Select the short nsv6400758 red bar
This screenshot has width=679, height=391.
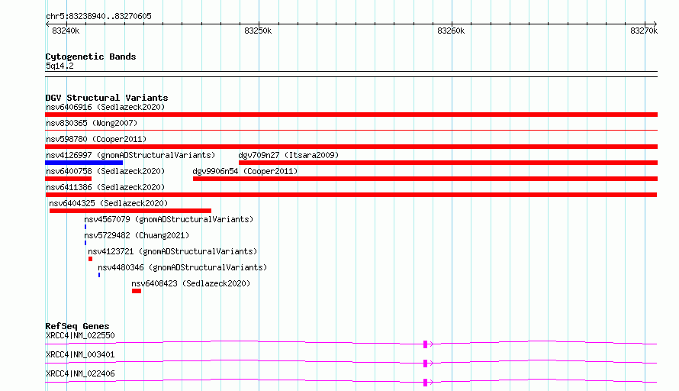69,179
